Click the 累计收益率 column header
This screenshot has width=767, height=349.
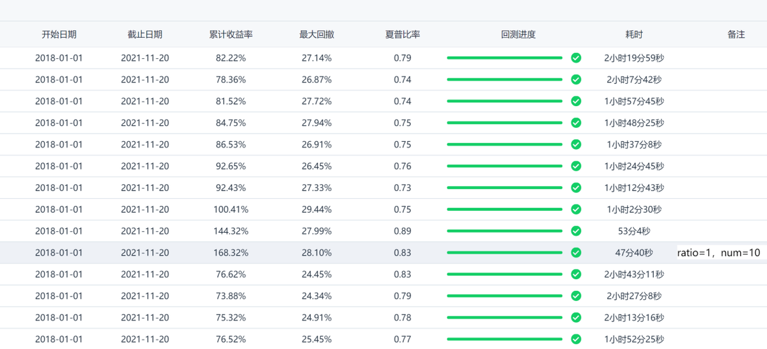(x=231, y=35)
